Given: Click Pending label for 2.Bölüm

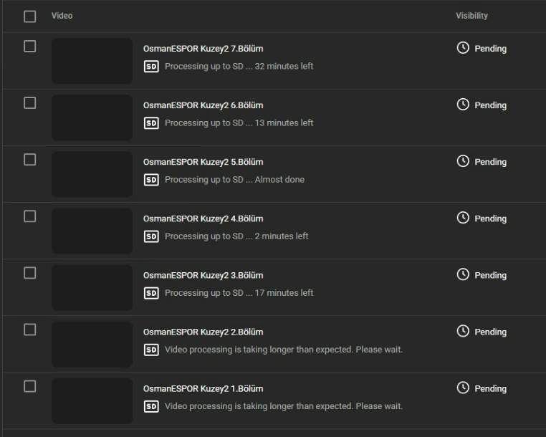Looking at the screenshot, I should point(491,332).
